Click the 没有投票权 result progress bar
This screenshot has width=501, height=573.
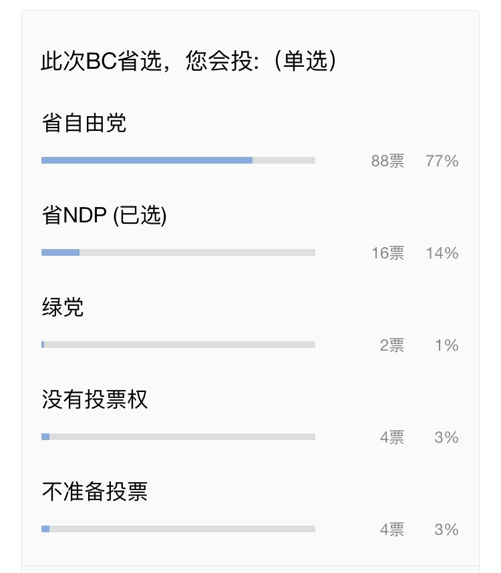point(178,436)
